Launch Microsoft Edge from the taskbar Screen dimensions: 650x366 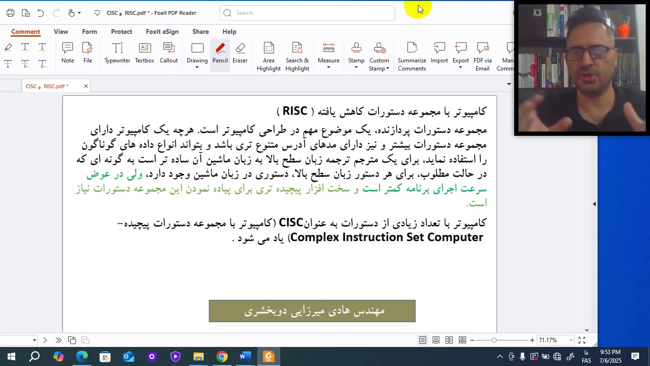(82, 356)
